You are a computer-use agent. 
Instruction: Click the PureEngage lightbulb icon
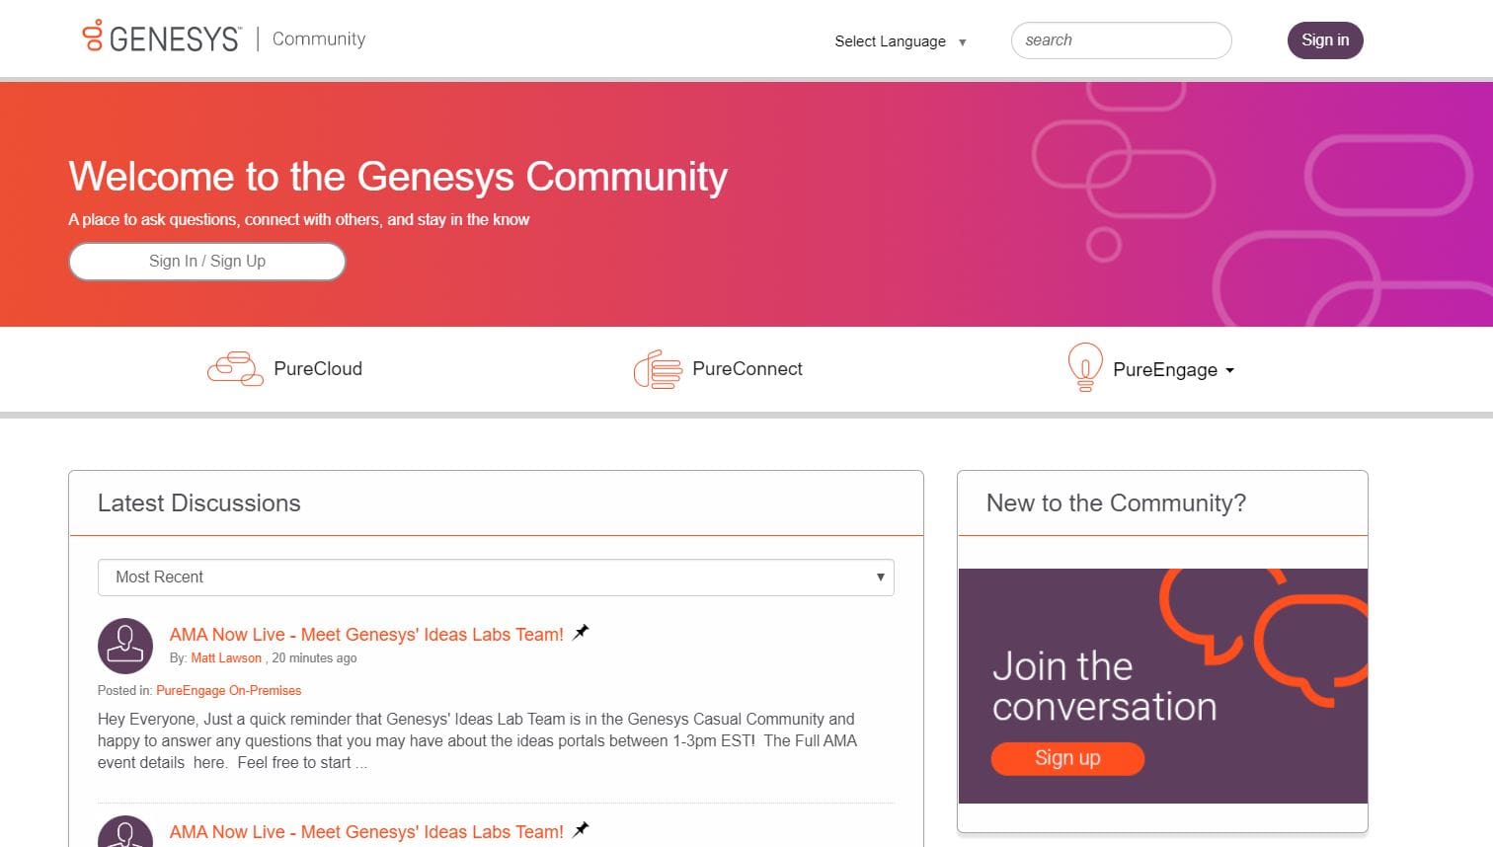(1084, 367)
